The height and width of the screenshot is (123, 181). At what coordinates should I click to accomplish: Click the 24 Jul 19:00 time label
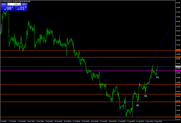(85, 121)
